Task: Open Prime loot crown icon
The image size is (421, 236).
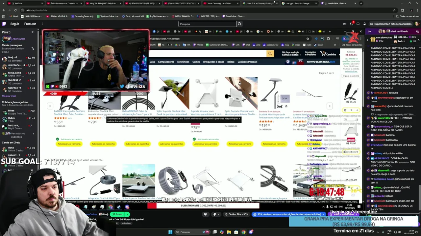Action: [345, 24]
